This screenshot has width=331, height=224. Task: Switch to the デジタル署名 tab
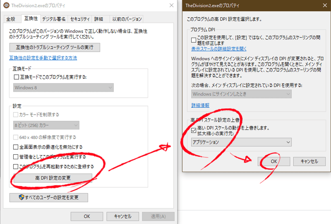pyautogui.click(x=54, y=19)
